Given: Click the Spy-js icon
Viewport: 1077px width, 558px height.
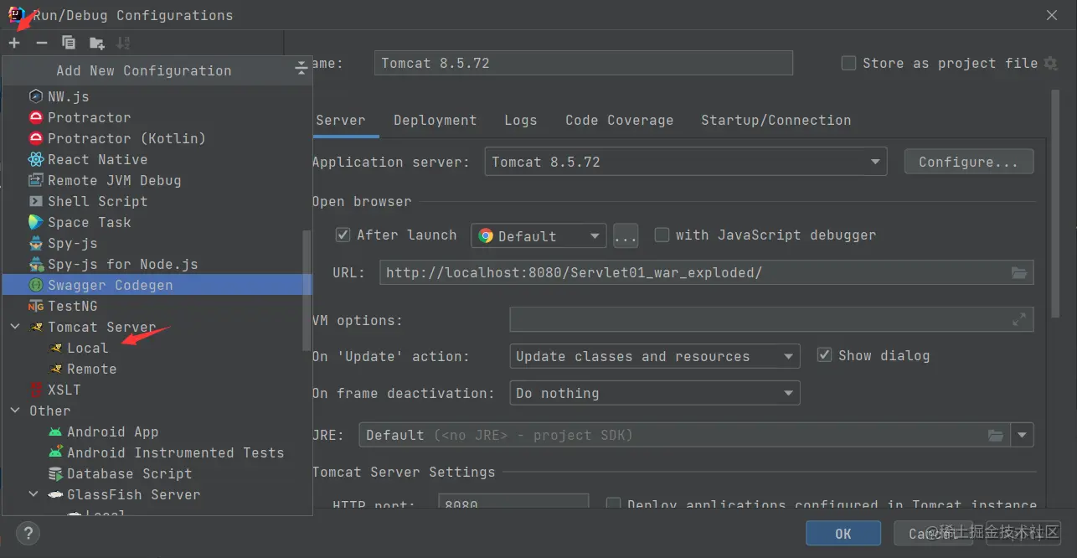Looking at the screenshot, I should (x=36, y=243).
